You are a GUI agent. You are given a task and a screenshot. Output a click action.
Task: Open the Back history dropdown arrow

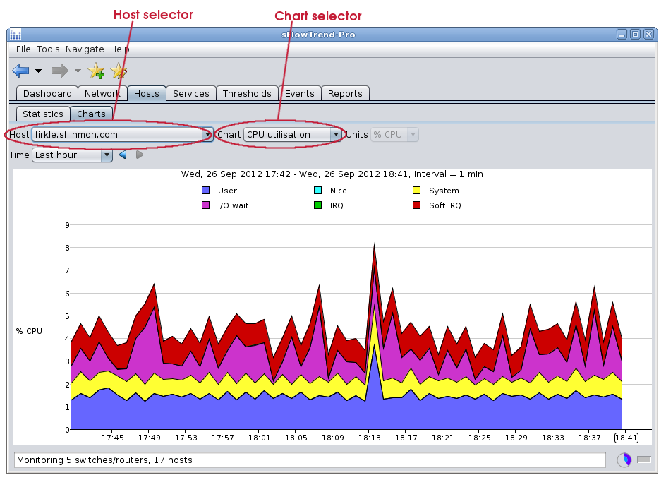38,71
